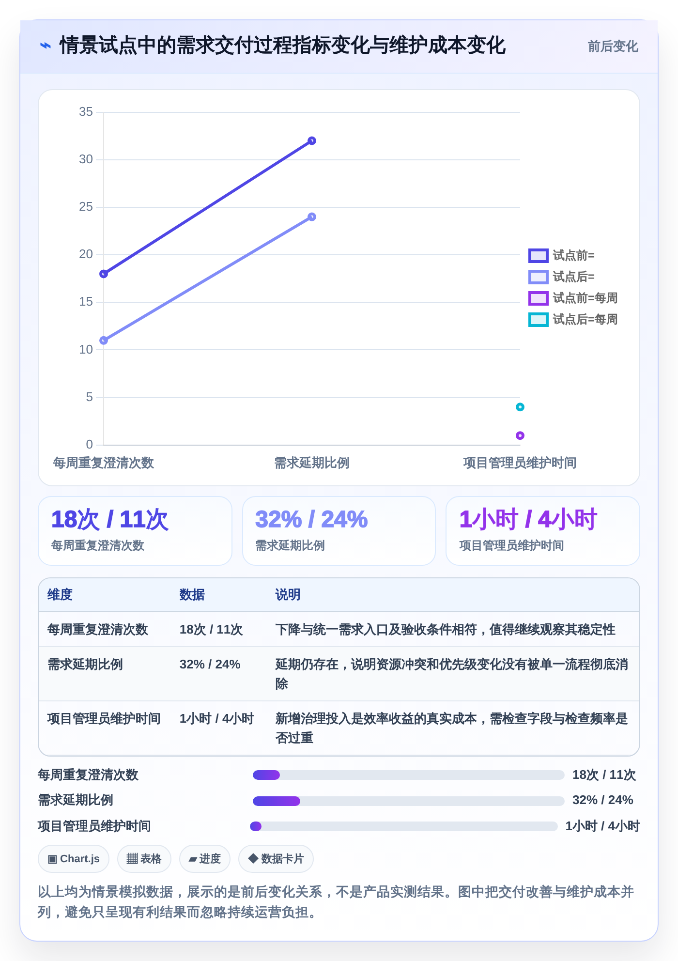Image resolution: width=678 pixels, height=961 pixels.
Task: Toggle the 试点前=每周 legend entry
Action: (573, 298)
